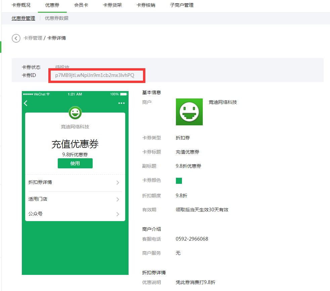
Task: Open the 子商户管理 tab
Action: point(182,5)
